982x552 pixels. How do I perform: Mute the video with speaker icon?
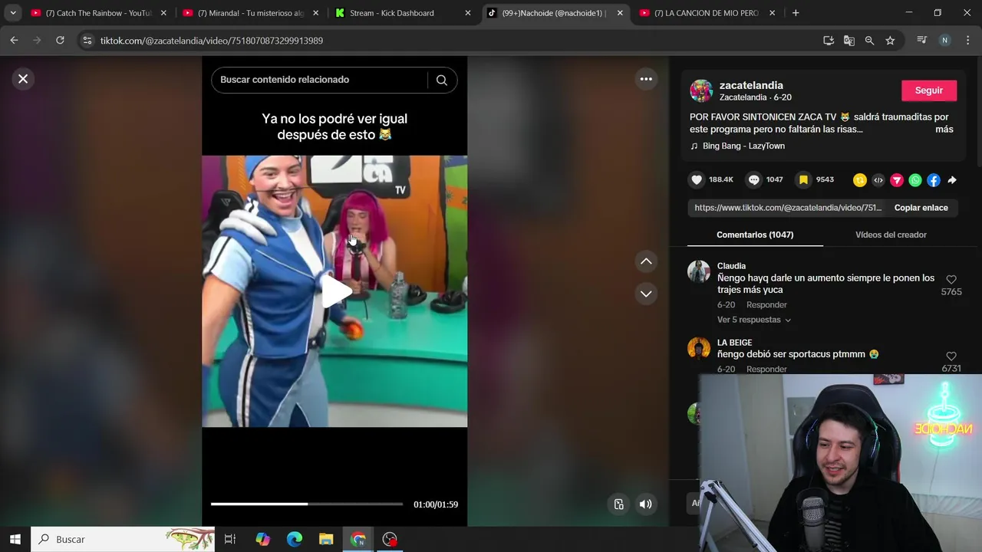coord(646,504)
